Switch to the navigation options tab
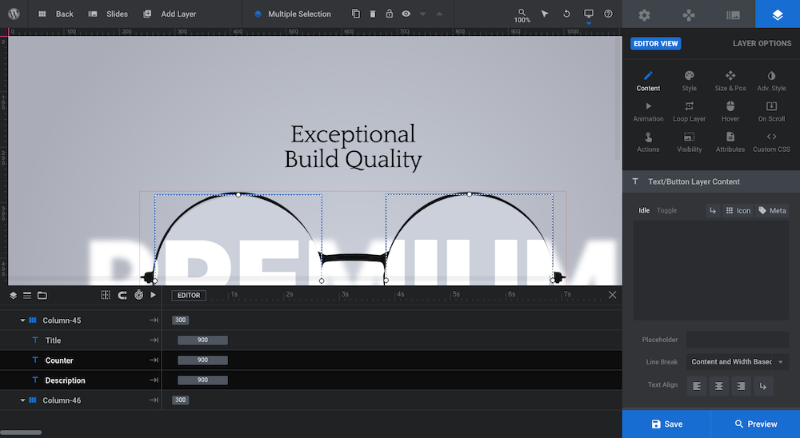This screenshot has height=438, width=800. 689,15
